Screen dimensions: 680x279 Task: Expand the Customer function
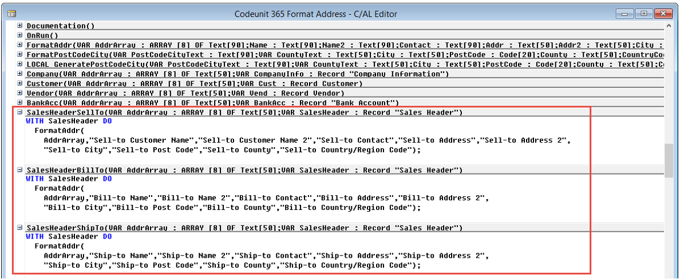pos(20,84)
